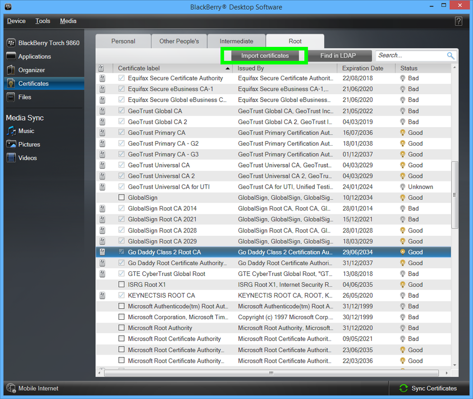Click device icon for GeoTrust Global CA row

click(103, 111)
